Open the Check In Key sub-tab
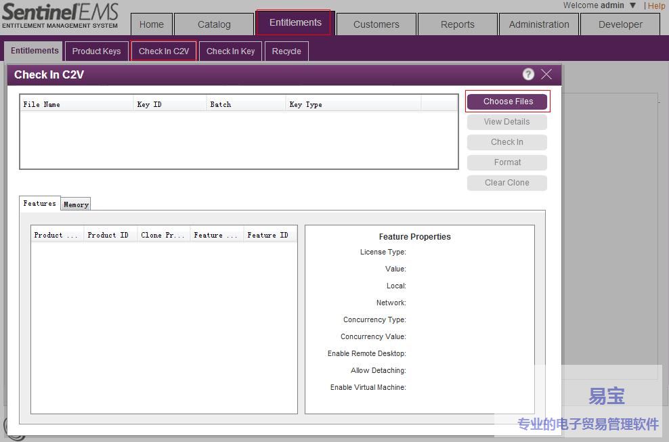This screenshot has height=442, width=669. point(230,51)
